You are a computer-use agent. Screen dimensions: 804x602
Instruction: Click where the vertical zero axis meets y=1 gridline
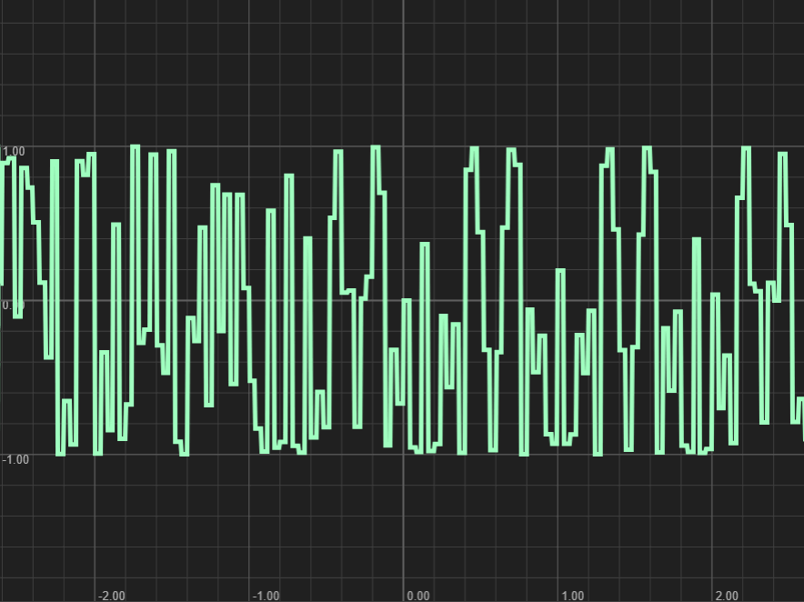(x=404, y=146)
